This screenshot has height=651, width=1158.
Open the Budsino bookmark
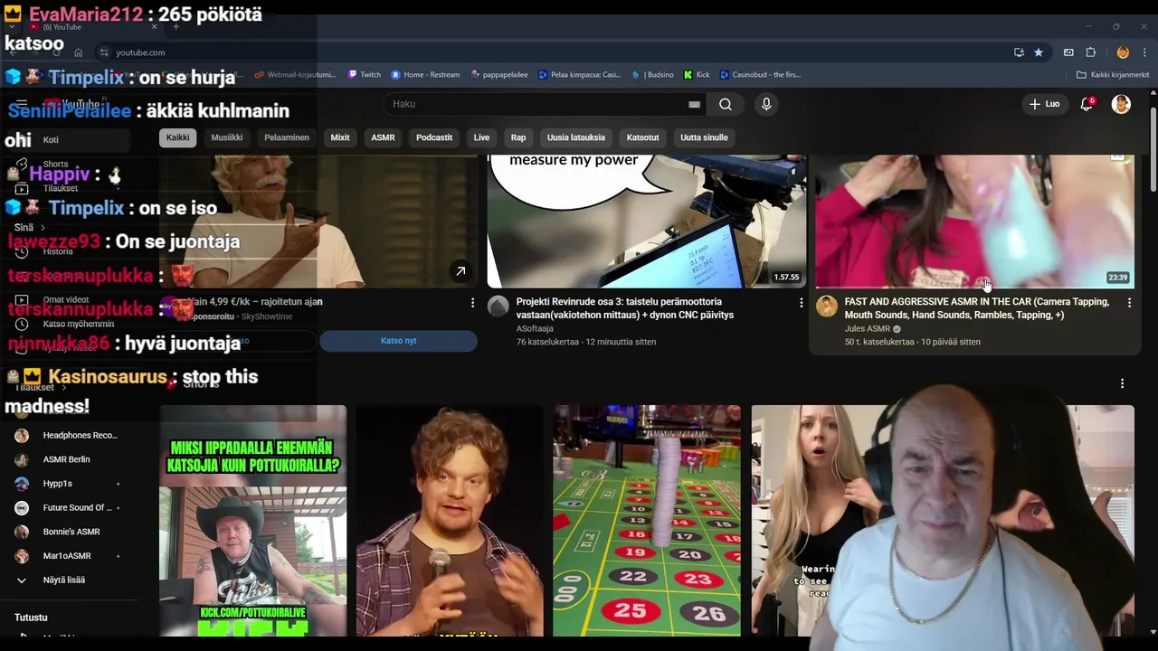(x=653, y=75)
